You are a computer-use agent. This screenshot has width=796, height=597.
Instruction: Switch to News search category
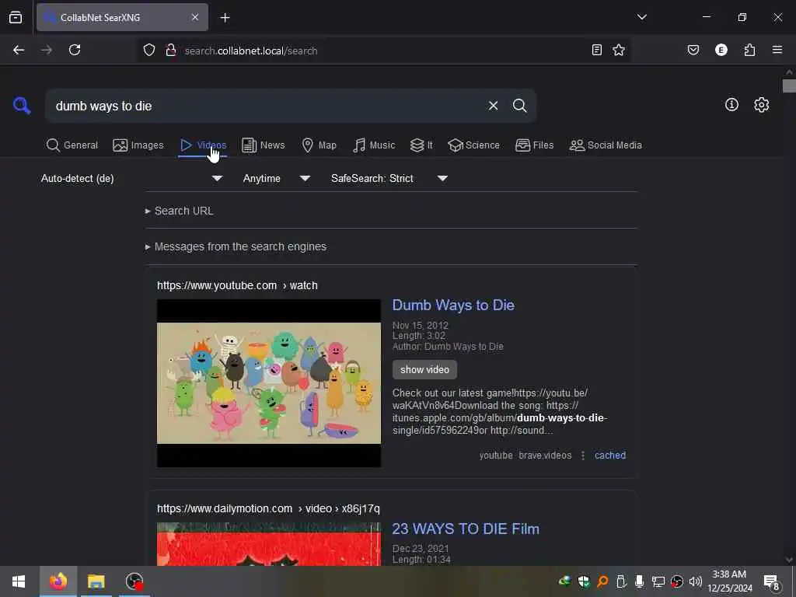(264, 145)
